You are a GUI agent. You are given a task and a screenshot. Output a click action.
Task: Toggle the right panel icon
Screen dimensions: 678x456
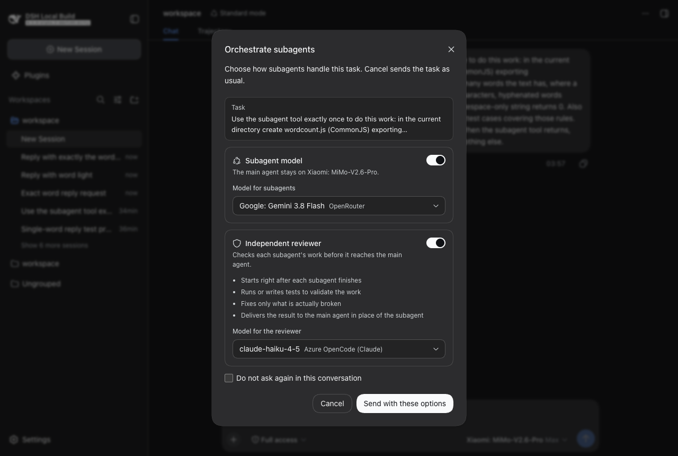click(664, 13)
